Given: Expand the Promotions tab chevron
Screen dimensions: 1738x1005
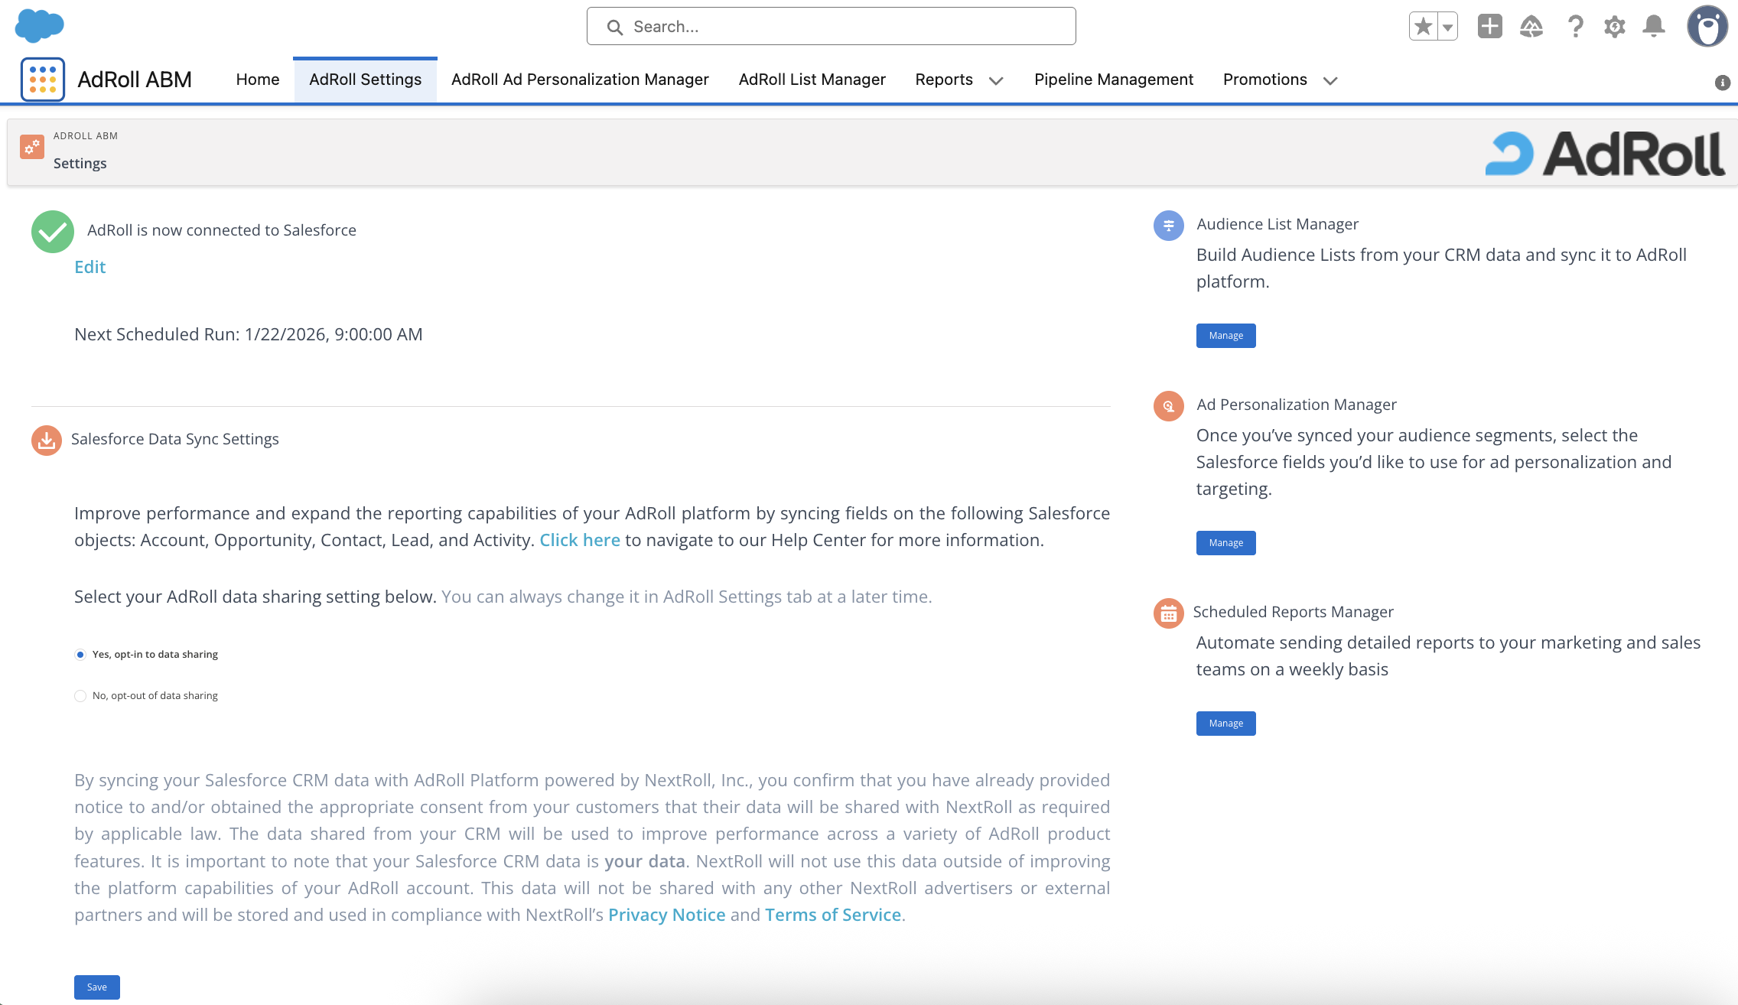Looking at the screenshot, I should pos(1330,81).
